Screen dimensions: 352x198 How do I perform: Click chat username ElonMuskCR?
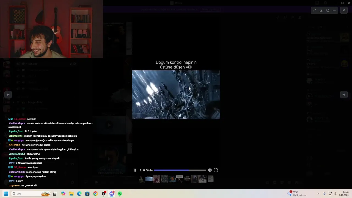point(16,136)
